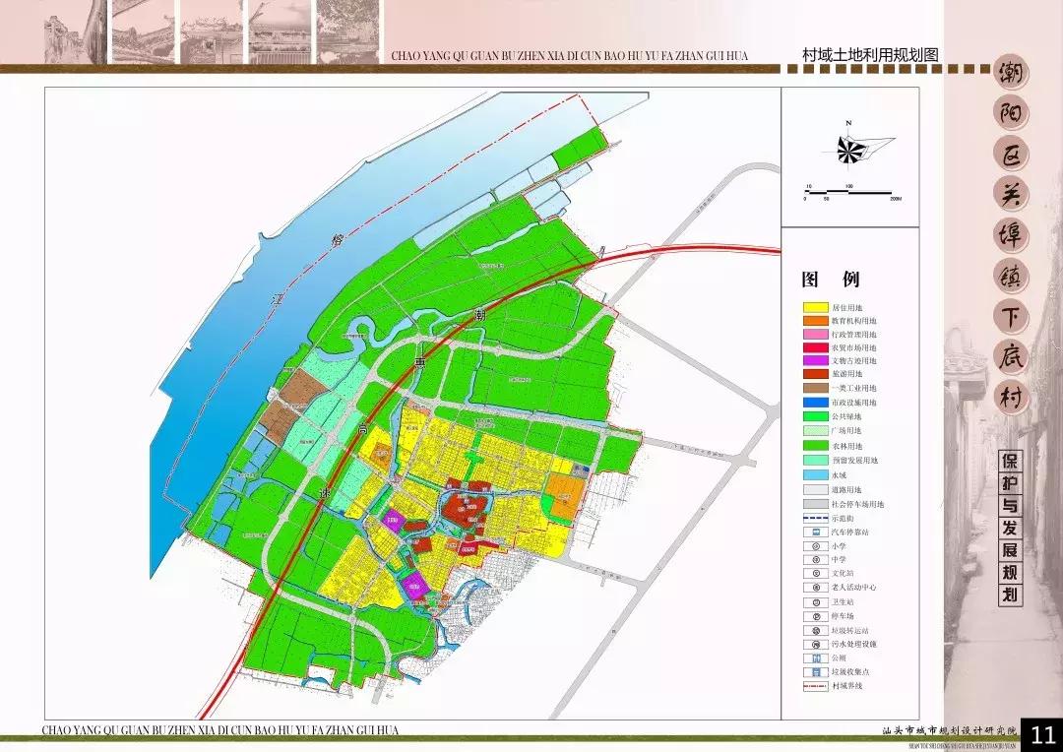Click the 村 character in the vertical title
This screenshot has width=1063, height=752.
tap(1011, 398)
